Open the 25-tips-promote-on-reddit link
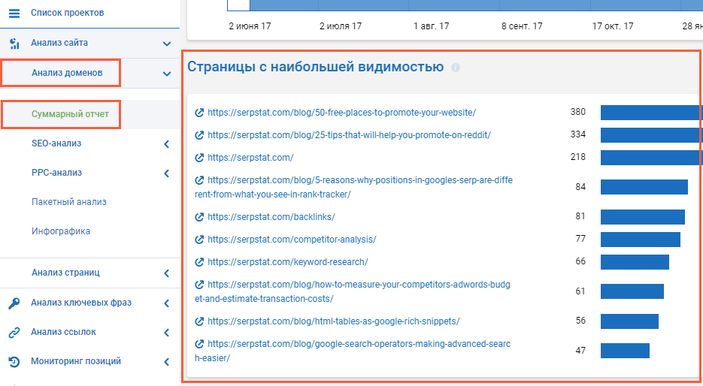703x386 pixels. pyautogui.click(x=350, y=134)
